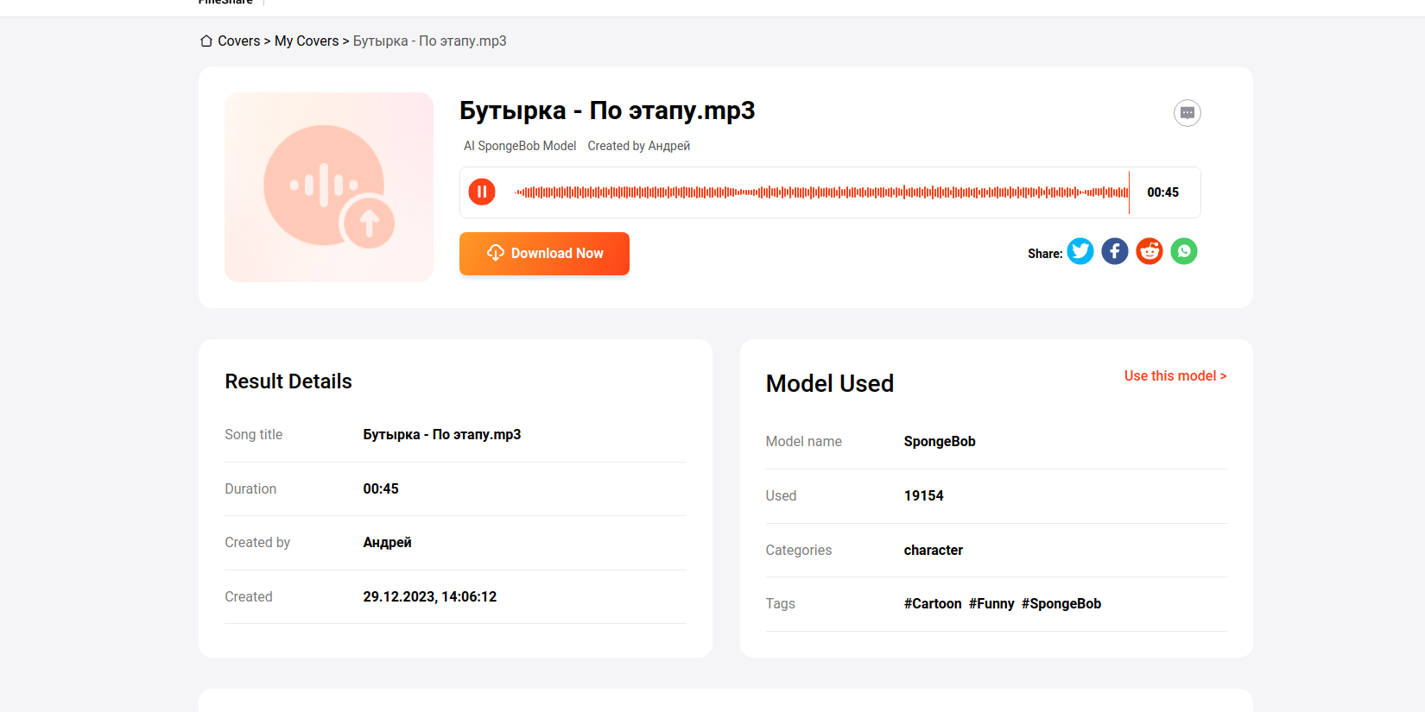Click the 00:45 playback time display

(1162, 192)
